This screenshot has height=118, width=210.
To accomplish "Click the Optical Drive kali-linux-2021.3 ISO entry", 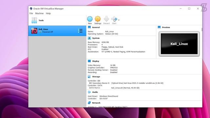I will [x=137, y=83].
